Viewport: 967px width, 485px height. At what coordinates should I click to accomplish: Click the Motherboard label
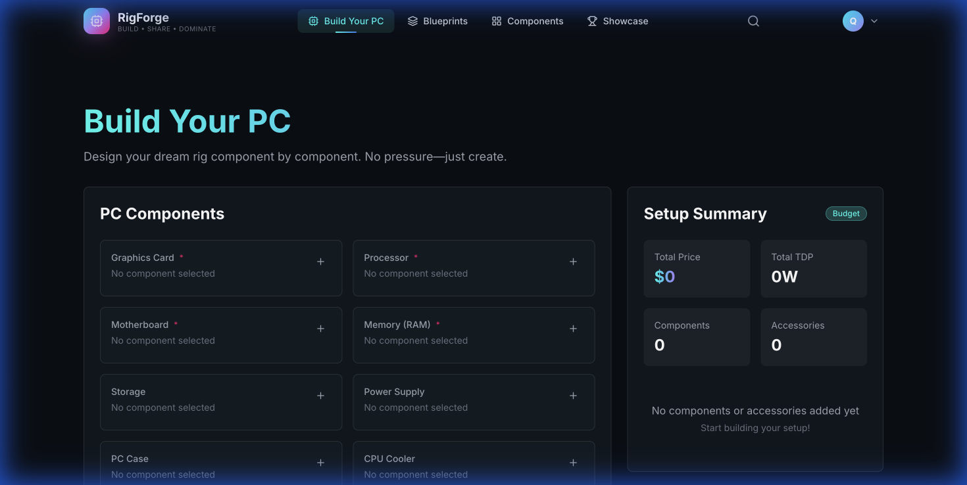[140, 325]
